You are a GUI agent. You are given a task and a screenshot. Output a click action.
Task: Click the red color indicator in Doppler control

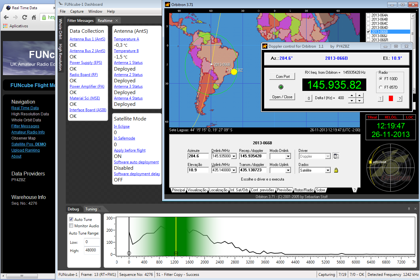pos(391,99)
